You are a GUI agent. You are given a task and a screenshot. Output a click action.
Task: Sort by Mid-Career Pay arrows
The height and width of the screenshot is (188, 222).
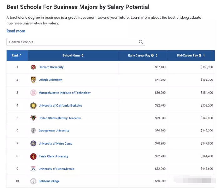tap(204, 55)
